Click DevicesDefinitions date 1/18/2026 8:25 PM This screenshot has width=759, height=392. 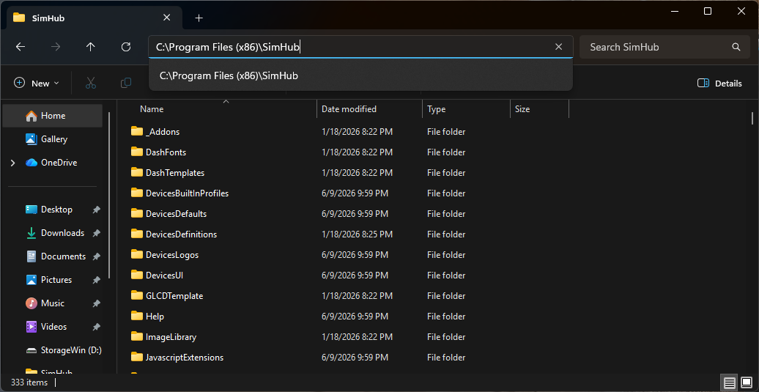tap(357, 234)
